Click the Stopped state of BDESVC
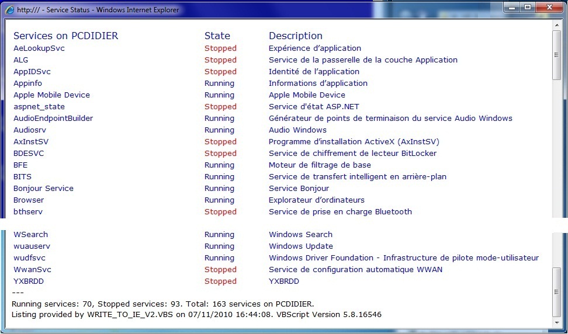 (x=220, y=154)
